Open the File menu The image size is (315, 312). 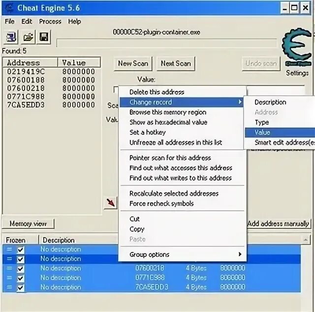[x=10, y=21]
